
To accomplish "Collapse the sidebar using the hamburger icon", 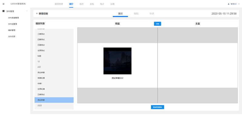I will click(x=4, y=4).
